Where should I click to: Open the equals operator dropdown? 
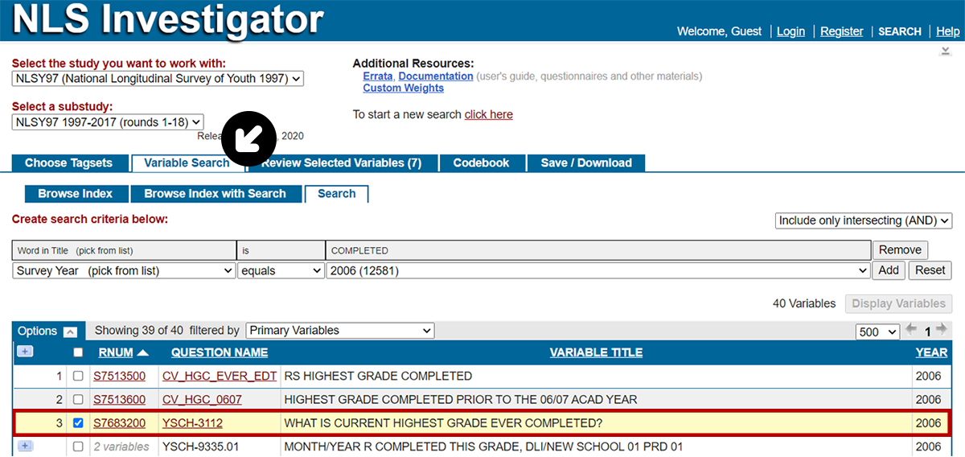click(x=281, y=271)
